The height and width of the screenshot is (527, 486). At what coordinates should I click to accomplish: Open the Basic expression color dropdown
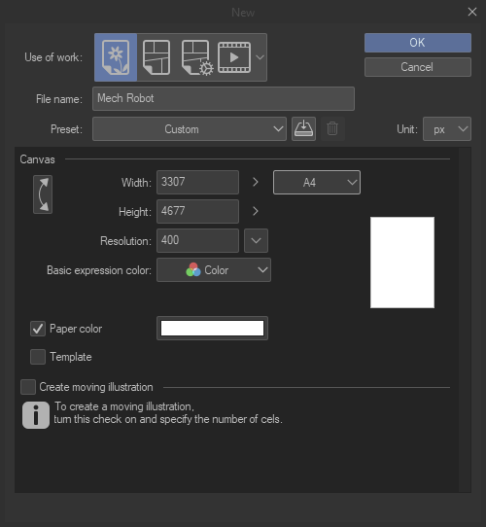tap(214, 270)
